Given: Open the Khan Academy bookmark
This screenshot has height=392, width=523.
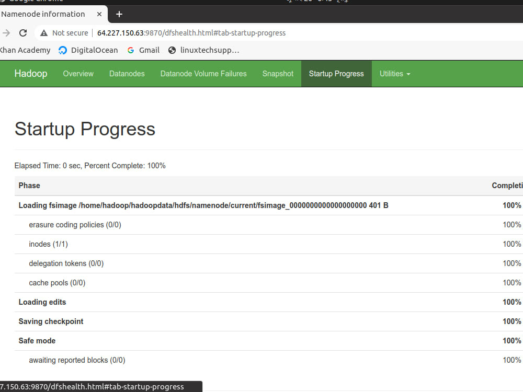Looking at the screenshot, I should [x=25, y=50].
